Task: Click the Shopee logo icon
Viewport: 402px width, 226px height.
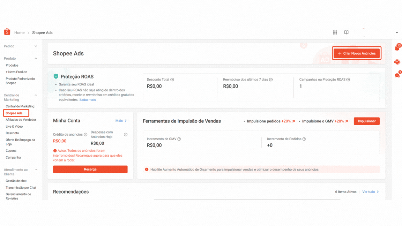Action: [7, 32]
